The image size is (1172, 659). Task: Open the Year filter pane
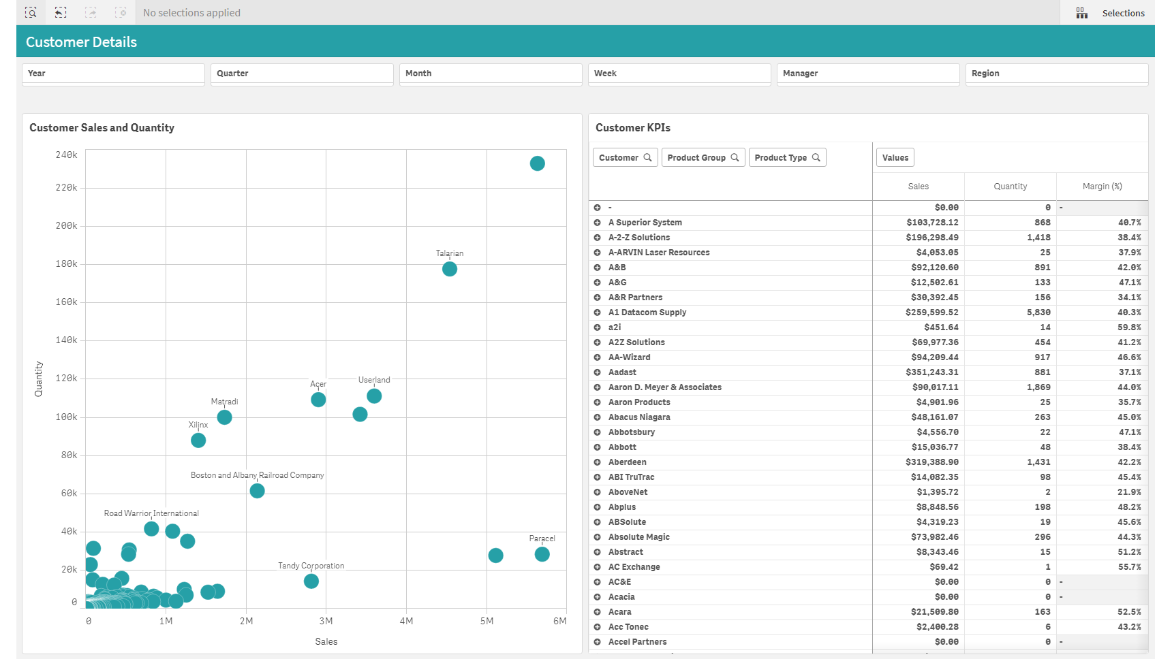click(113, 74)
